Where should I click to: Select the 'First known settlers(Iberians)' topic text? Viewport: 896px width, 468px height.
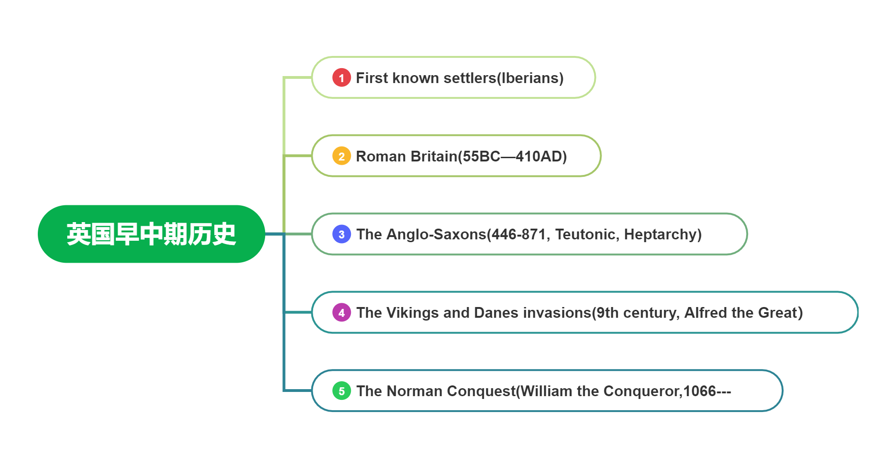tap(459, 78)
